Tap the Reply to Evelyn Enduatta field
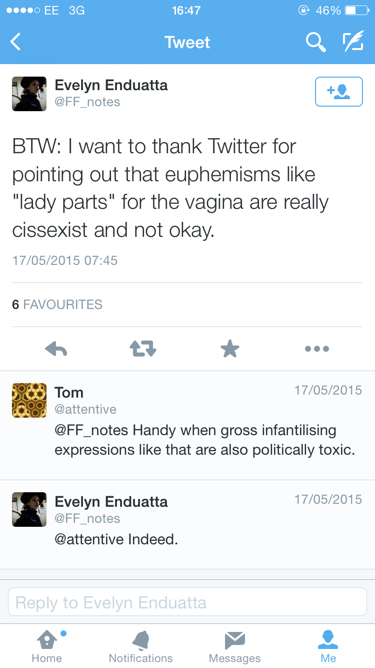The width and height of the screenshot is (375, 668). (187, 602)
